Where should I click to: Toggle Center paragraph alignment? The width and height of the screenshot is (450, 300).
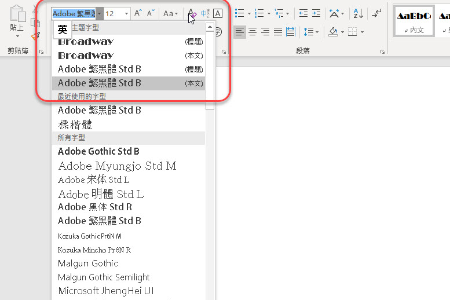click(253, 32)
